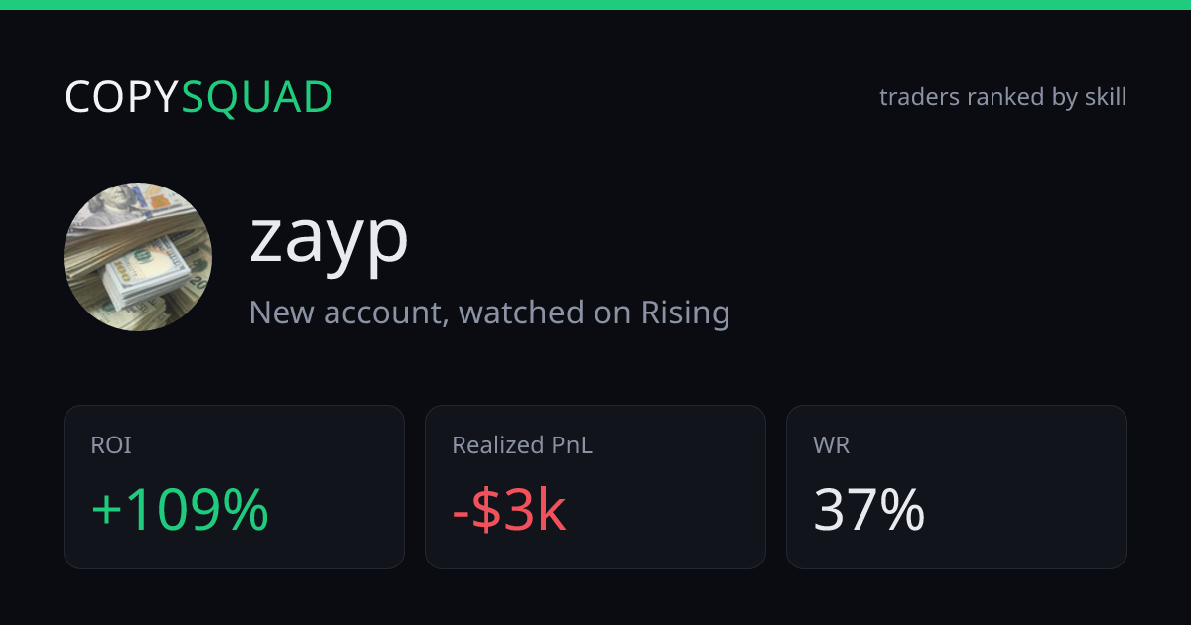This screenshot has width=1191, height=625.
Task: Click the red -$3k value
Action: click(509, 511)
